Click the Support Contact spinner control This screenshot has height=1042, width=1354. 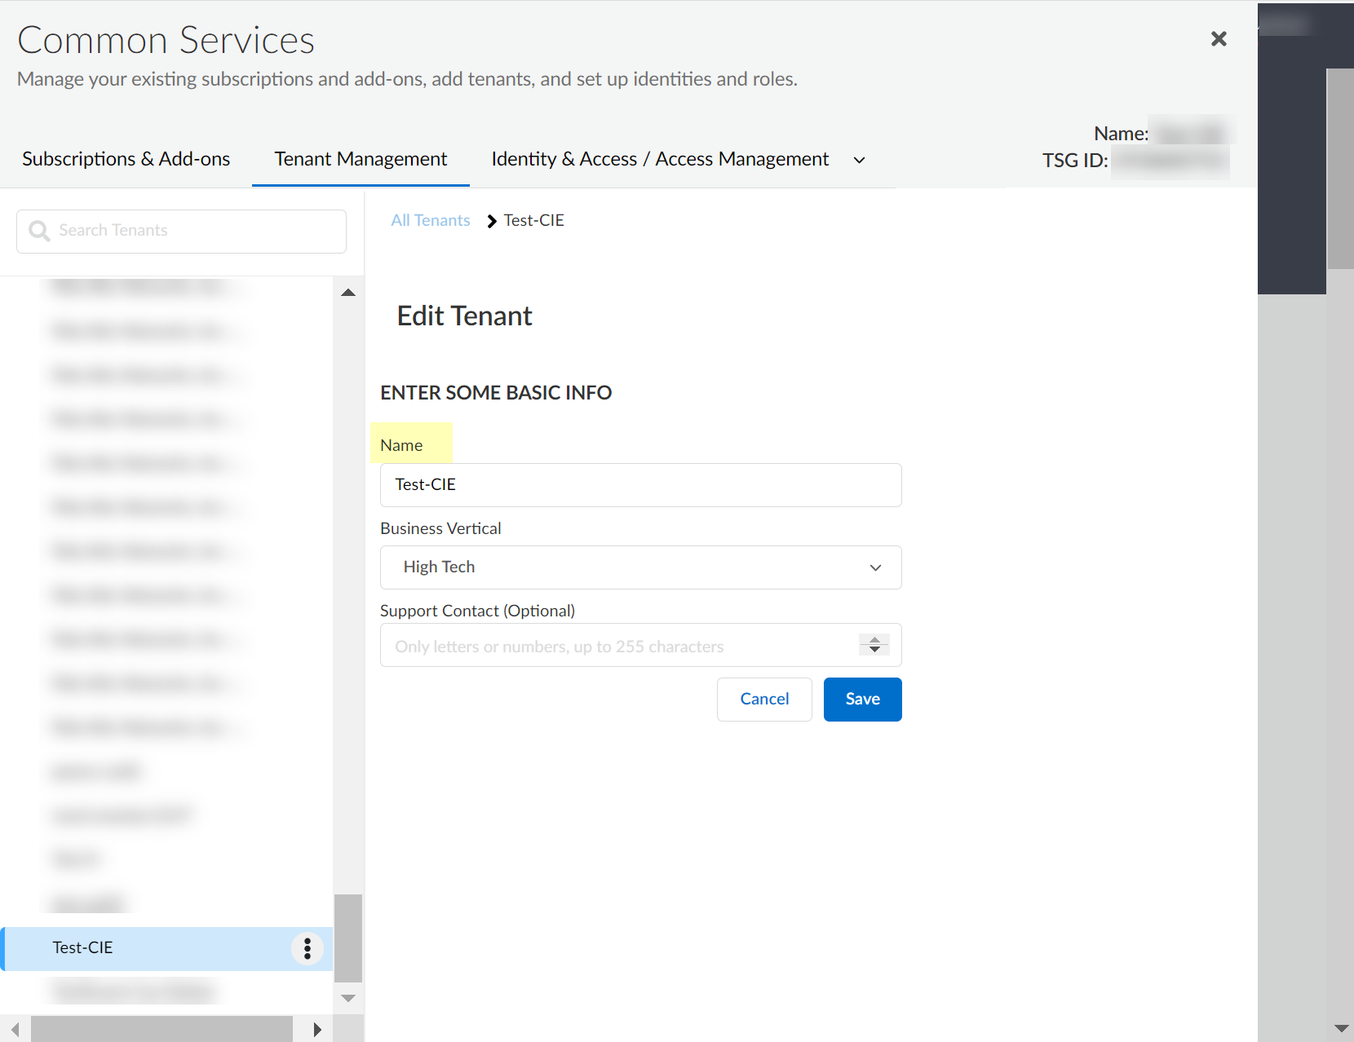click(874, 645)
